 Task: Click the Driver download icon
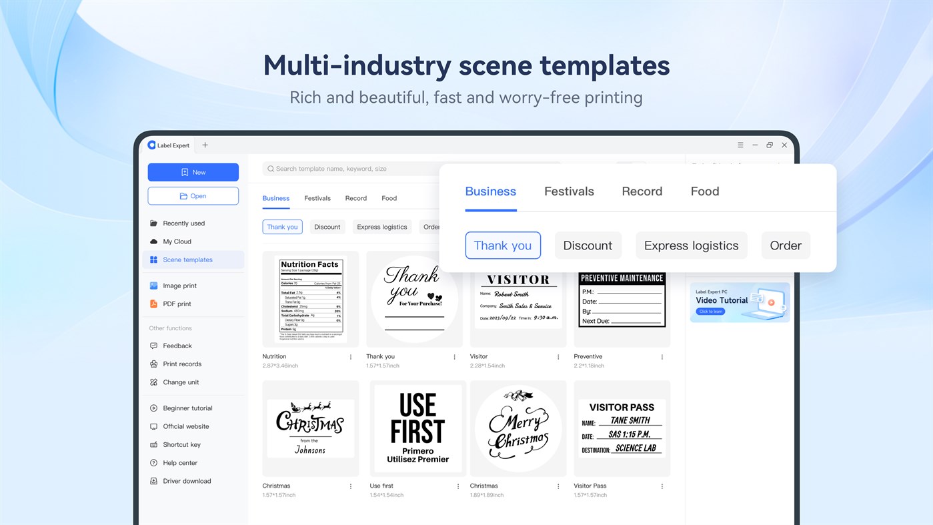point(154,481)
